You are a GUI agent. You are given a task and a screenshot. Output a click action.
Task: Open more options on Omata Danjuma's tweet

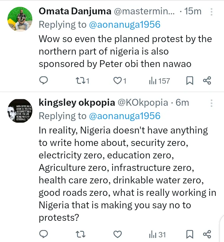[x=212, y=12]
